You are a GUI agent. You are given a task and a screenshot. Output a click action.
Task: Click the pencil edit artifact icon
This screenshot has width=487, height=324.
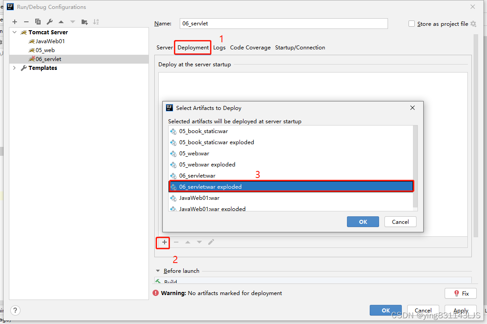tap(211, 242)
